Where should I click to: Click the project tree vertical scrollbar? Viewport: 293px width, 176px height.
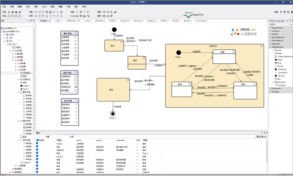coord(34,100)
